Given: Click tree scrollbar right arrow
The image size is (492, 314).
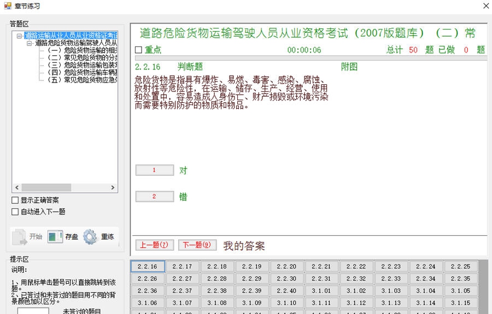Looking at the screenshot, I should [113, 188].
